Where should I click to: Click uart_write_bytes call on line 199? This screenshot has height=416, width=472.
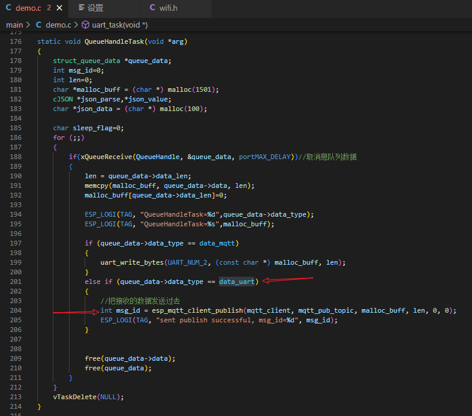coord(132,262)
